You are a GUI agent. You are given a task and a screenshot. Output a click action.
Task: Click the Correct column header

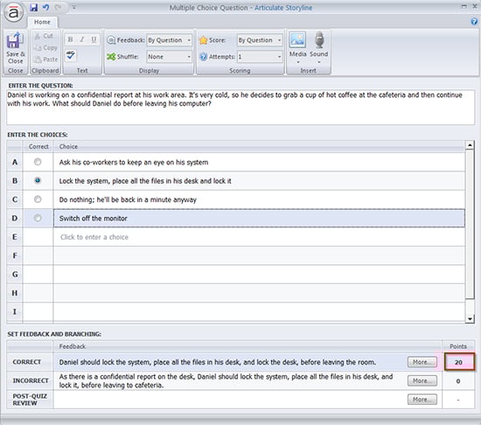pos(38,147)
